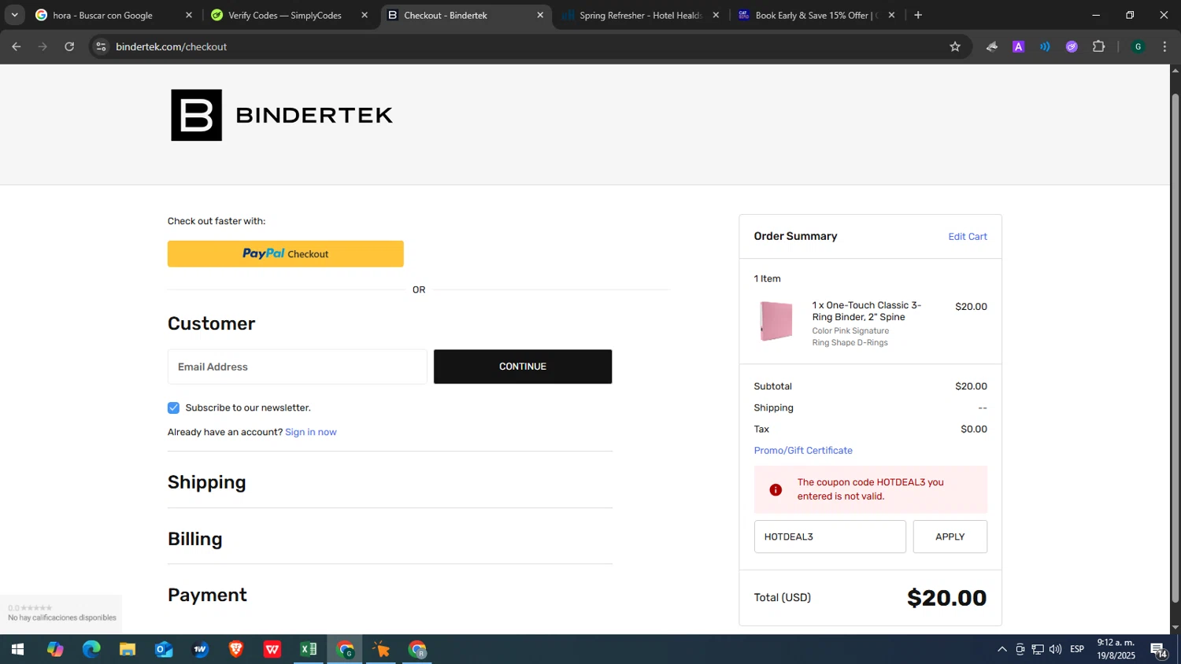
Task: Click the Bindertek logo
Action: pos(282,116)
